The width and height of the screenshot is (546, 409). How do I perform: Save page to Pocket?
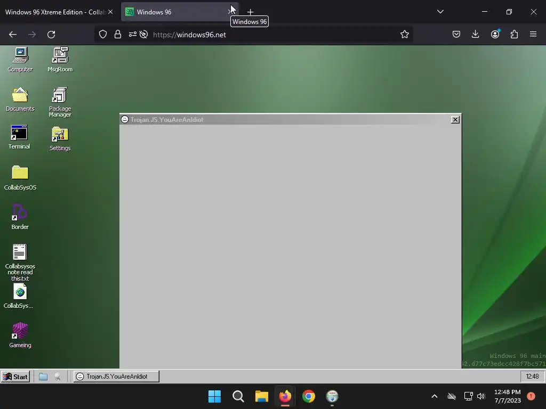456,34
